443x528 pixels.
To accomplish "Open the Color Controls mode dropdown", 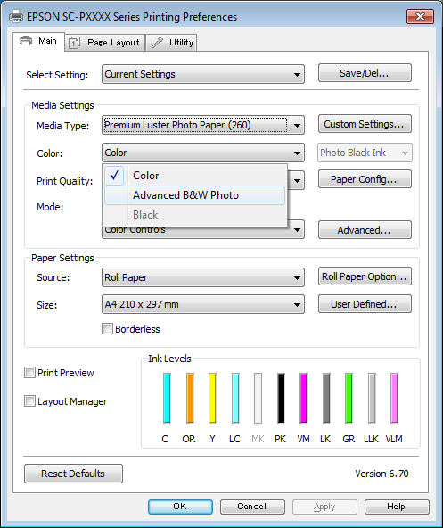I will tap(203, 230).
